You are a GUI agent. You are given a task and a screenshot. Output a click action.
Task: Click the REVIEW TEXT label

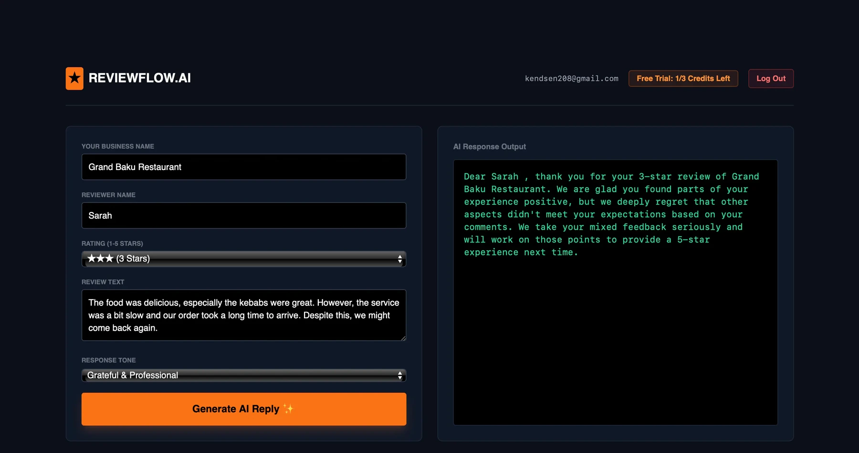click(x=103, y=282)
